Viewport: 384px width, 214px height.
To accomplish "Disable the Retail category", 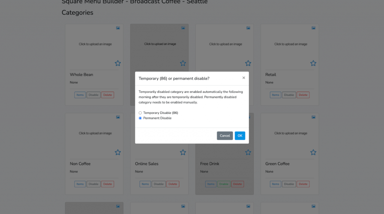I will tap(289, 95).
